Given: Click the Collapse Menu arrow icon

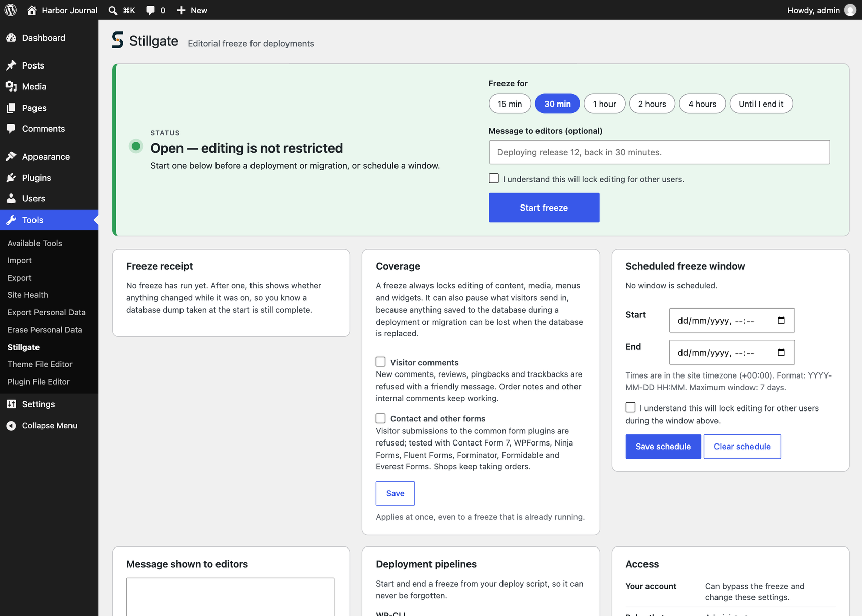Looking at the screenshot, I should (11, 426).
